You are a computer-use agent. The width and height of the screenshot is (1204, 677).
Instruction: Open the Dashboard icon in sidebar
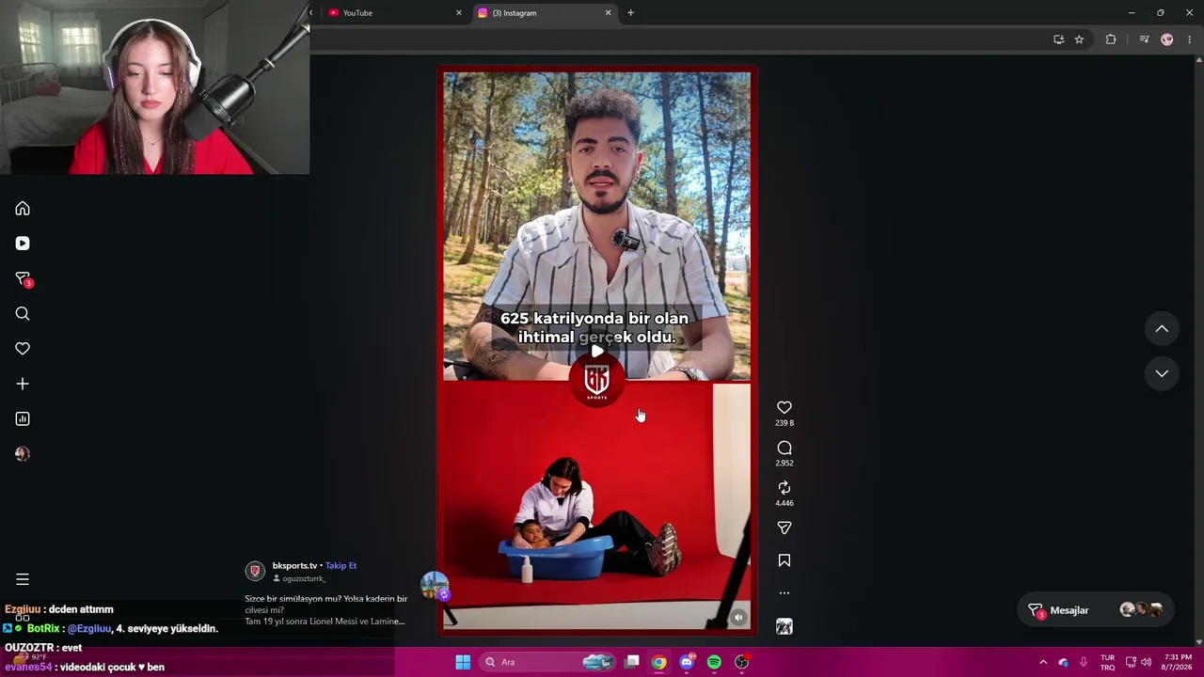coord(23,419)
